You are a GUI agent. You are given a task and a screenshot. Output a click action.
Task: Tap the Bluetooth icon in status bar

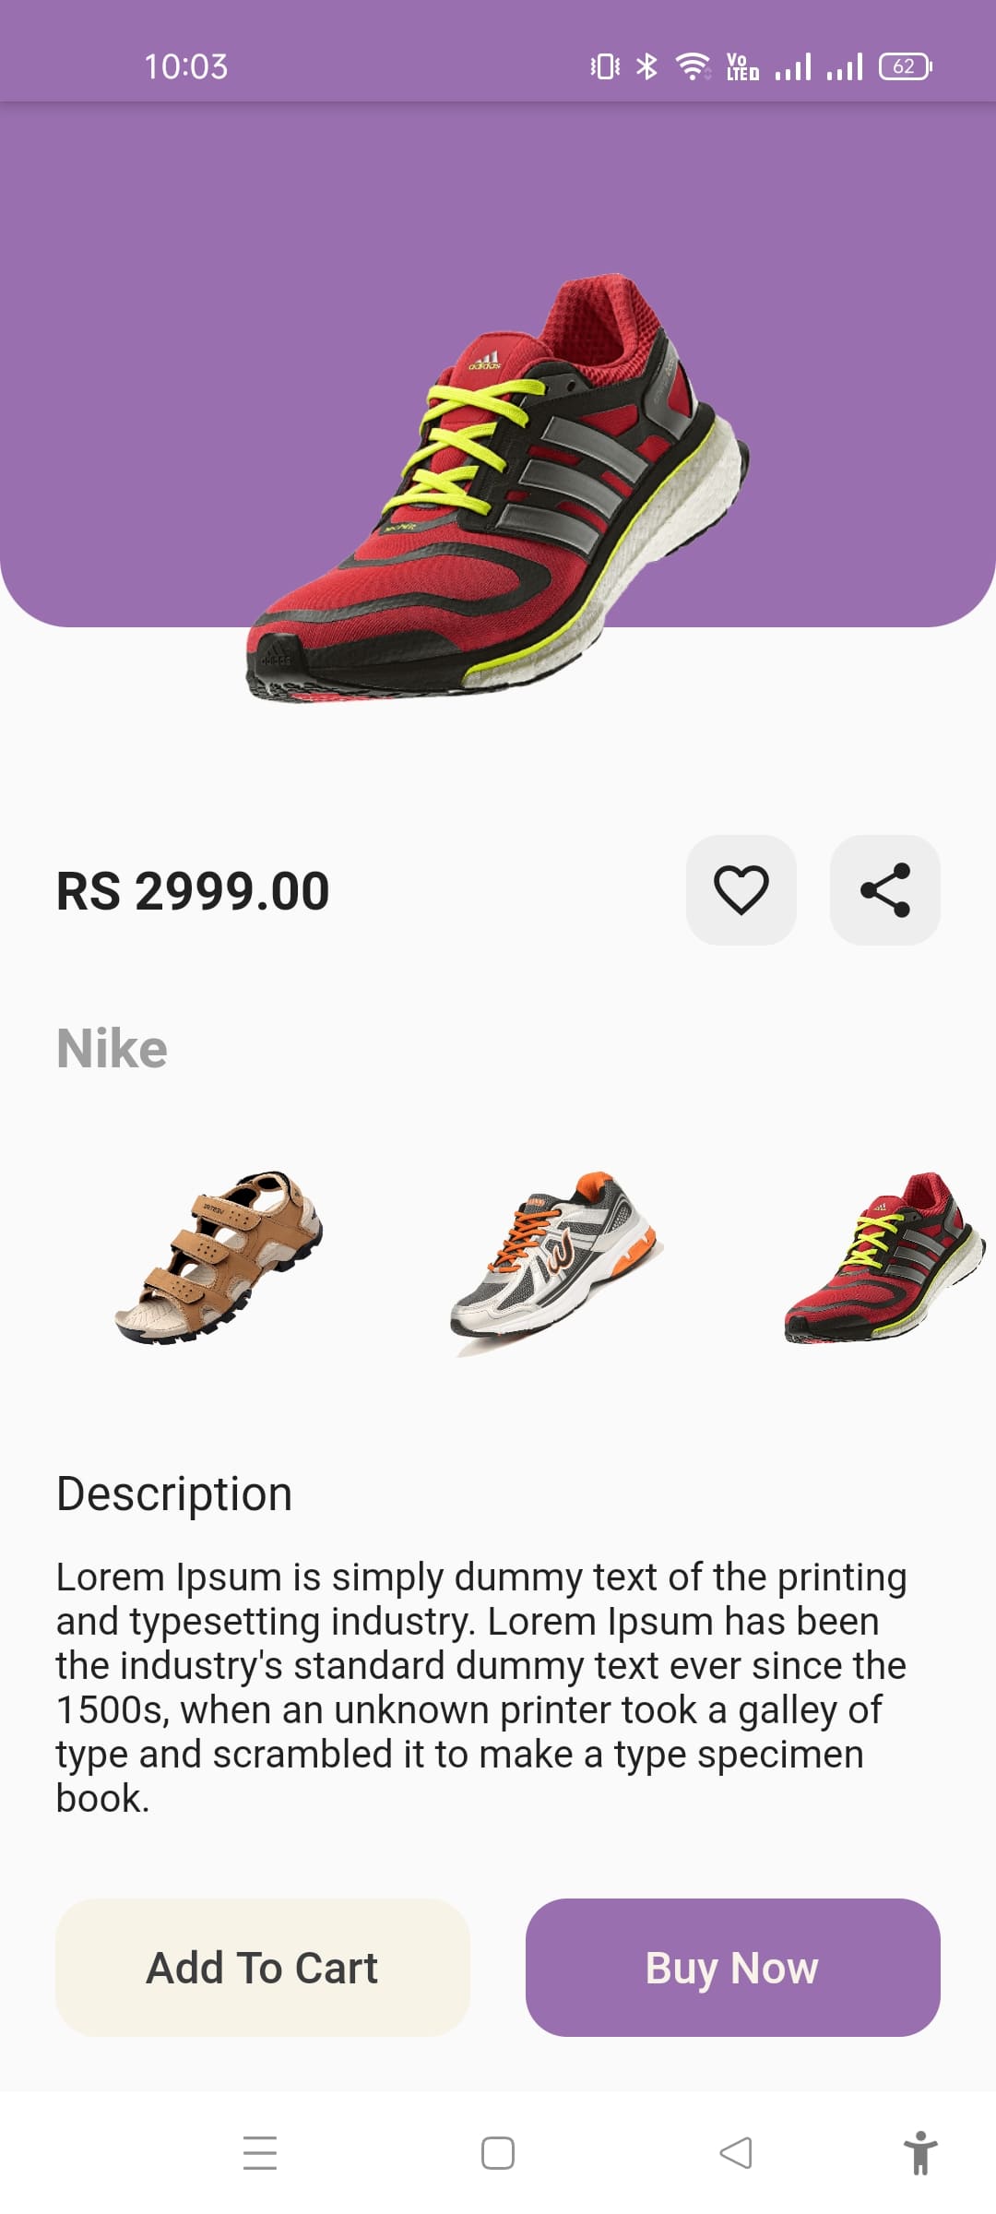click(x=647, y=66)
